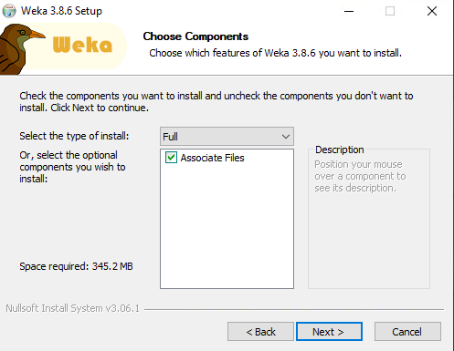Cancel the Weka setup
Image resolution: width=454 pixels, height=351 pixels.
[x=407, y=332]
